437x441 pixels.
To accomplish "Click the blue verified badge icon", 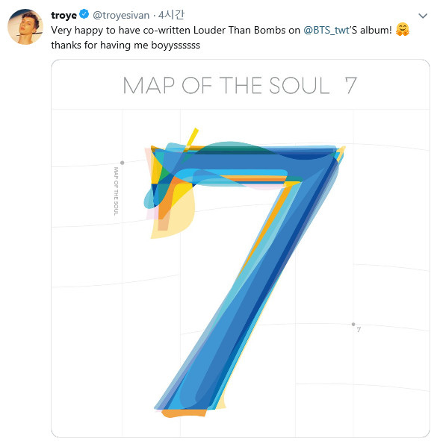I will pos(84,14).
